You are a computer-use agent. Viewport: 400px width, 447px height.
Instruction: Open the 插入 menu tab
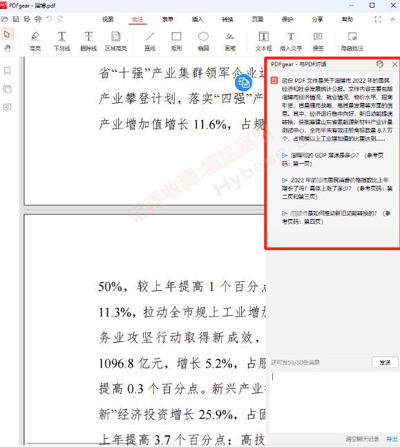[x=198, y=19]
